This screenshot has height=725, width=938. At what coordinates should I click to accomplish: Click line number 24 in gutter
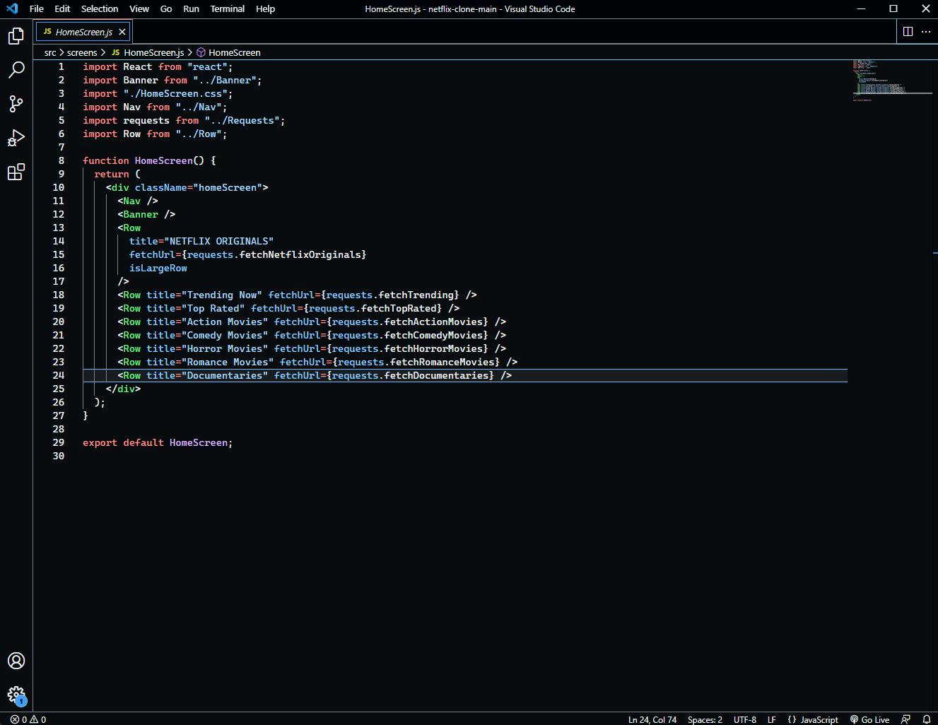pyautogui.click(x=59, y=375)
